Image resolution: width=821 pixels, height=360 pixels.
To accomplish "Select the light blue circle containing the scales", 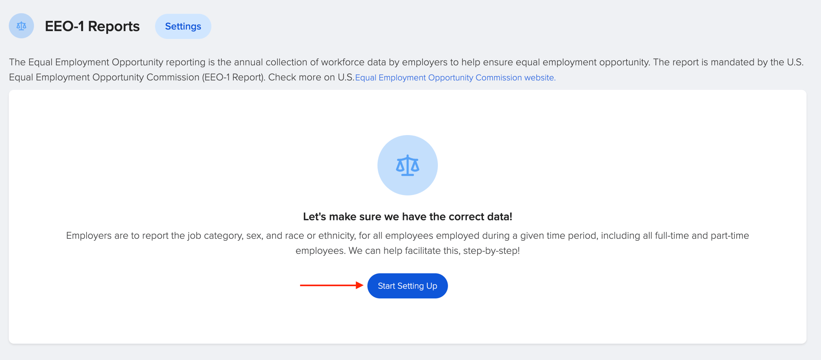I will [x=407, y=165].
